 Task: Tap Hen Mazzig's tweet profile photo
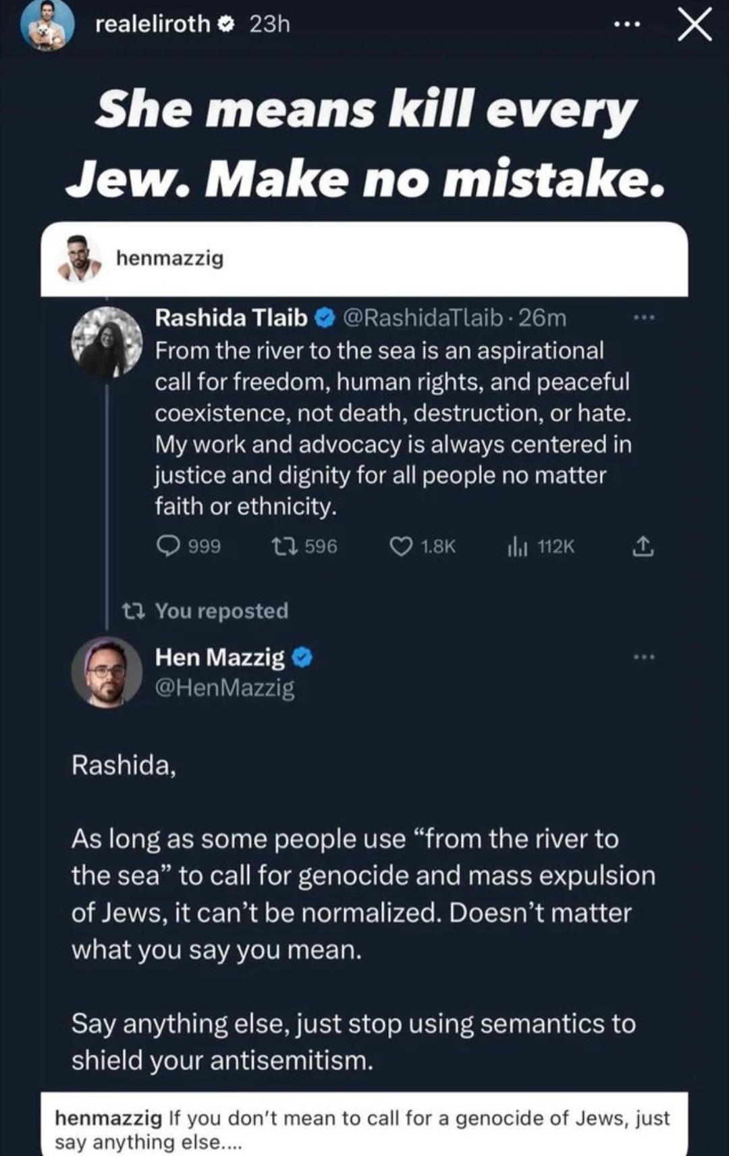(107, 672)
